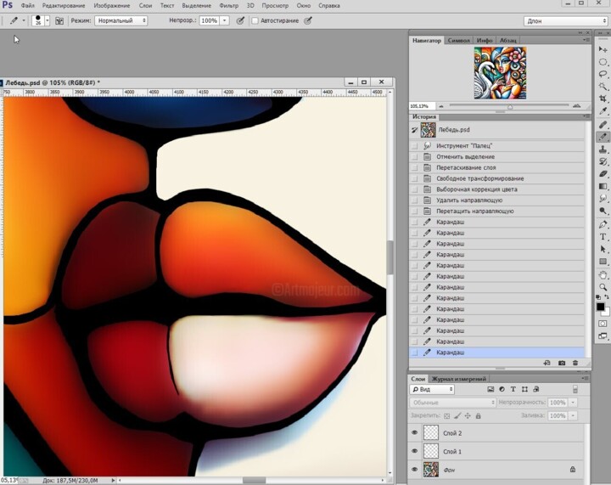This screenshot has width=611, height=485.
Task: Select history state Отменить выделение
Action: (496, 157)
